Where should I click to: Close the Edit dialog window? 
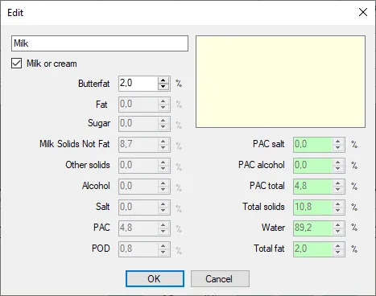pyautogui.click(x=363, y=12)
